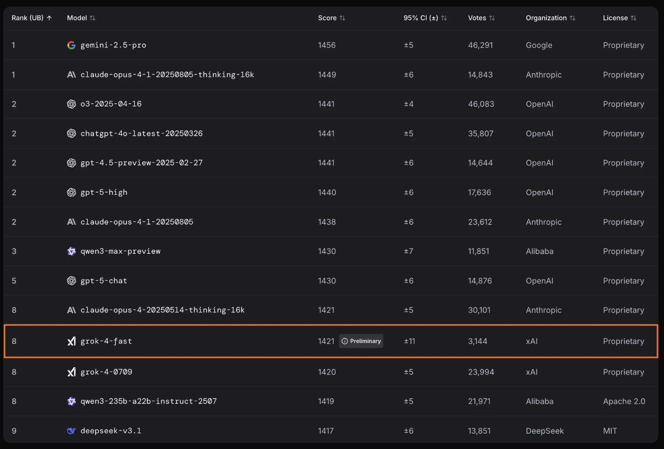Viewport: 664px width, 449px height.
Task: Click the Qwen logo beside qwen3-max-preview
Action: click(71, 251)
